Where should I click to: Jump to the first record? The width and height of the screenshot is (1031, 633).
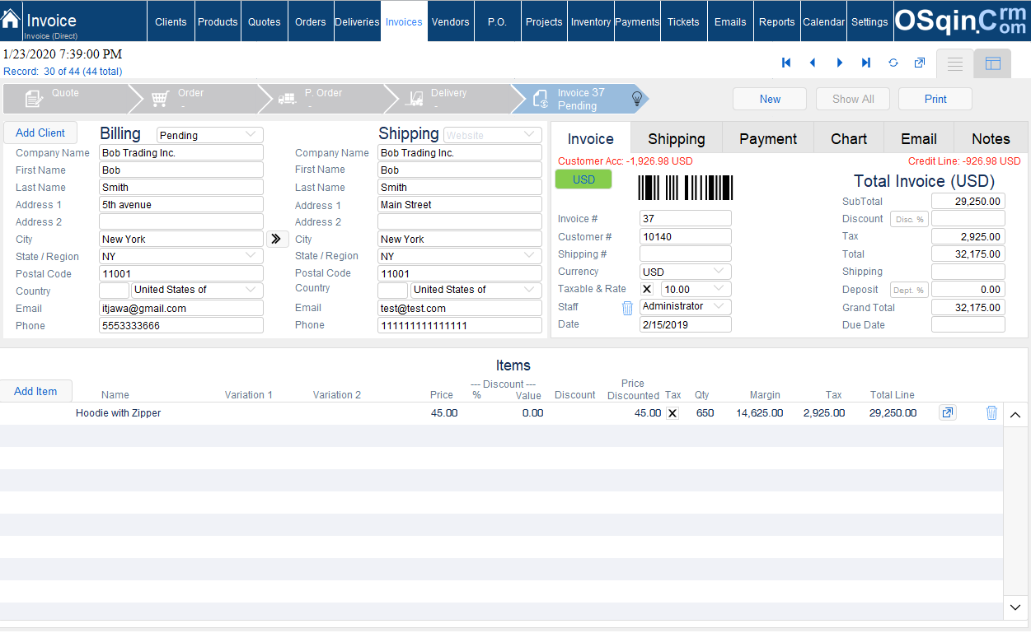pos(786,63)
